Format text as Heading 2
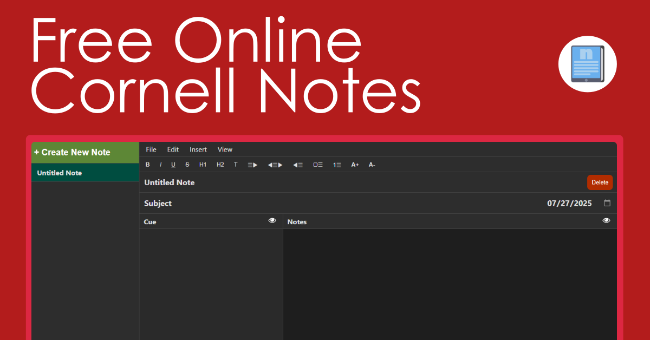650x340 pixels. pyautogui.click(x=220, y=165)
